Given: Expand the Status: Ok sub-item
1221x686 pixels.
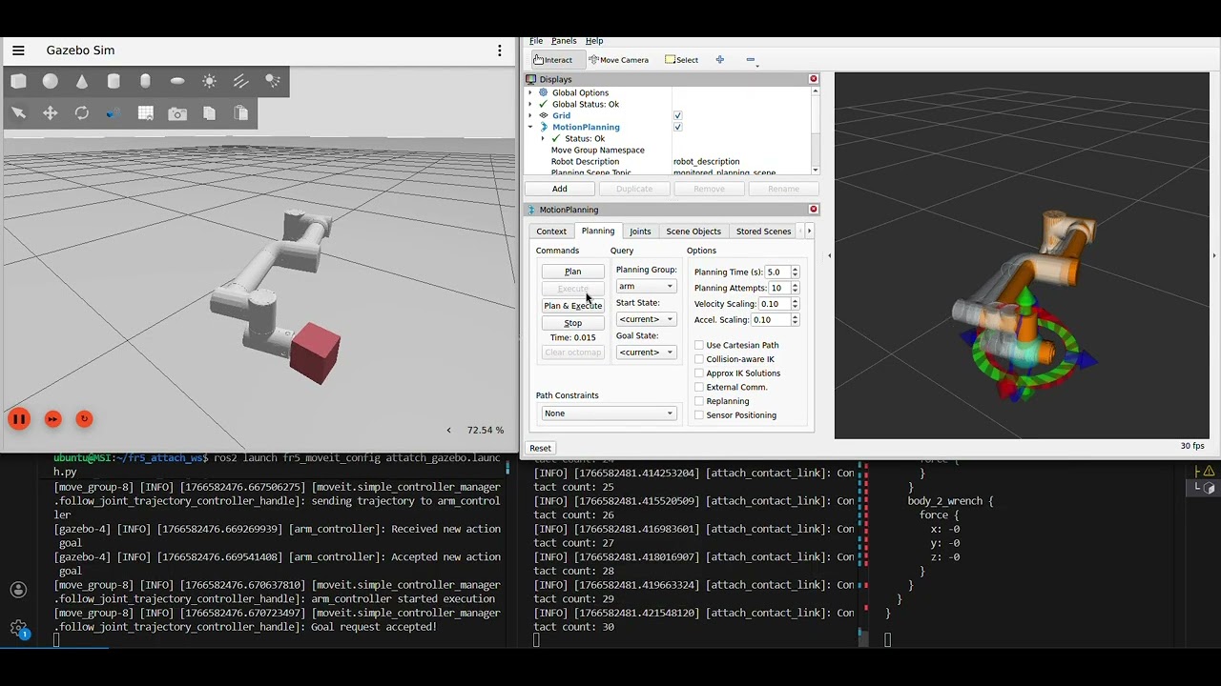Looking at the screenshot, I should (x=543, y=138).
